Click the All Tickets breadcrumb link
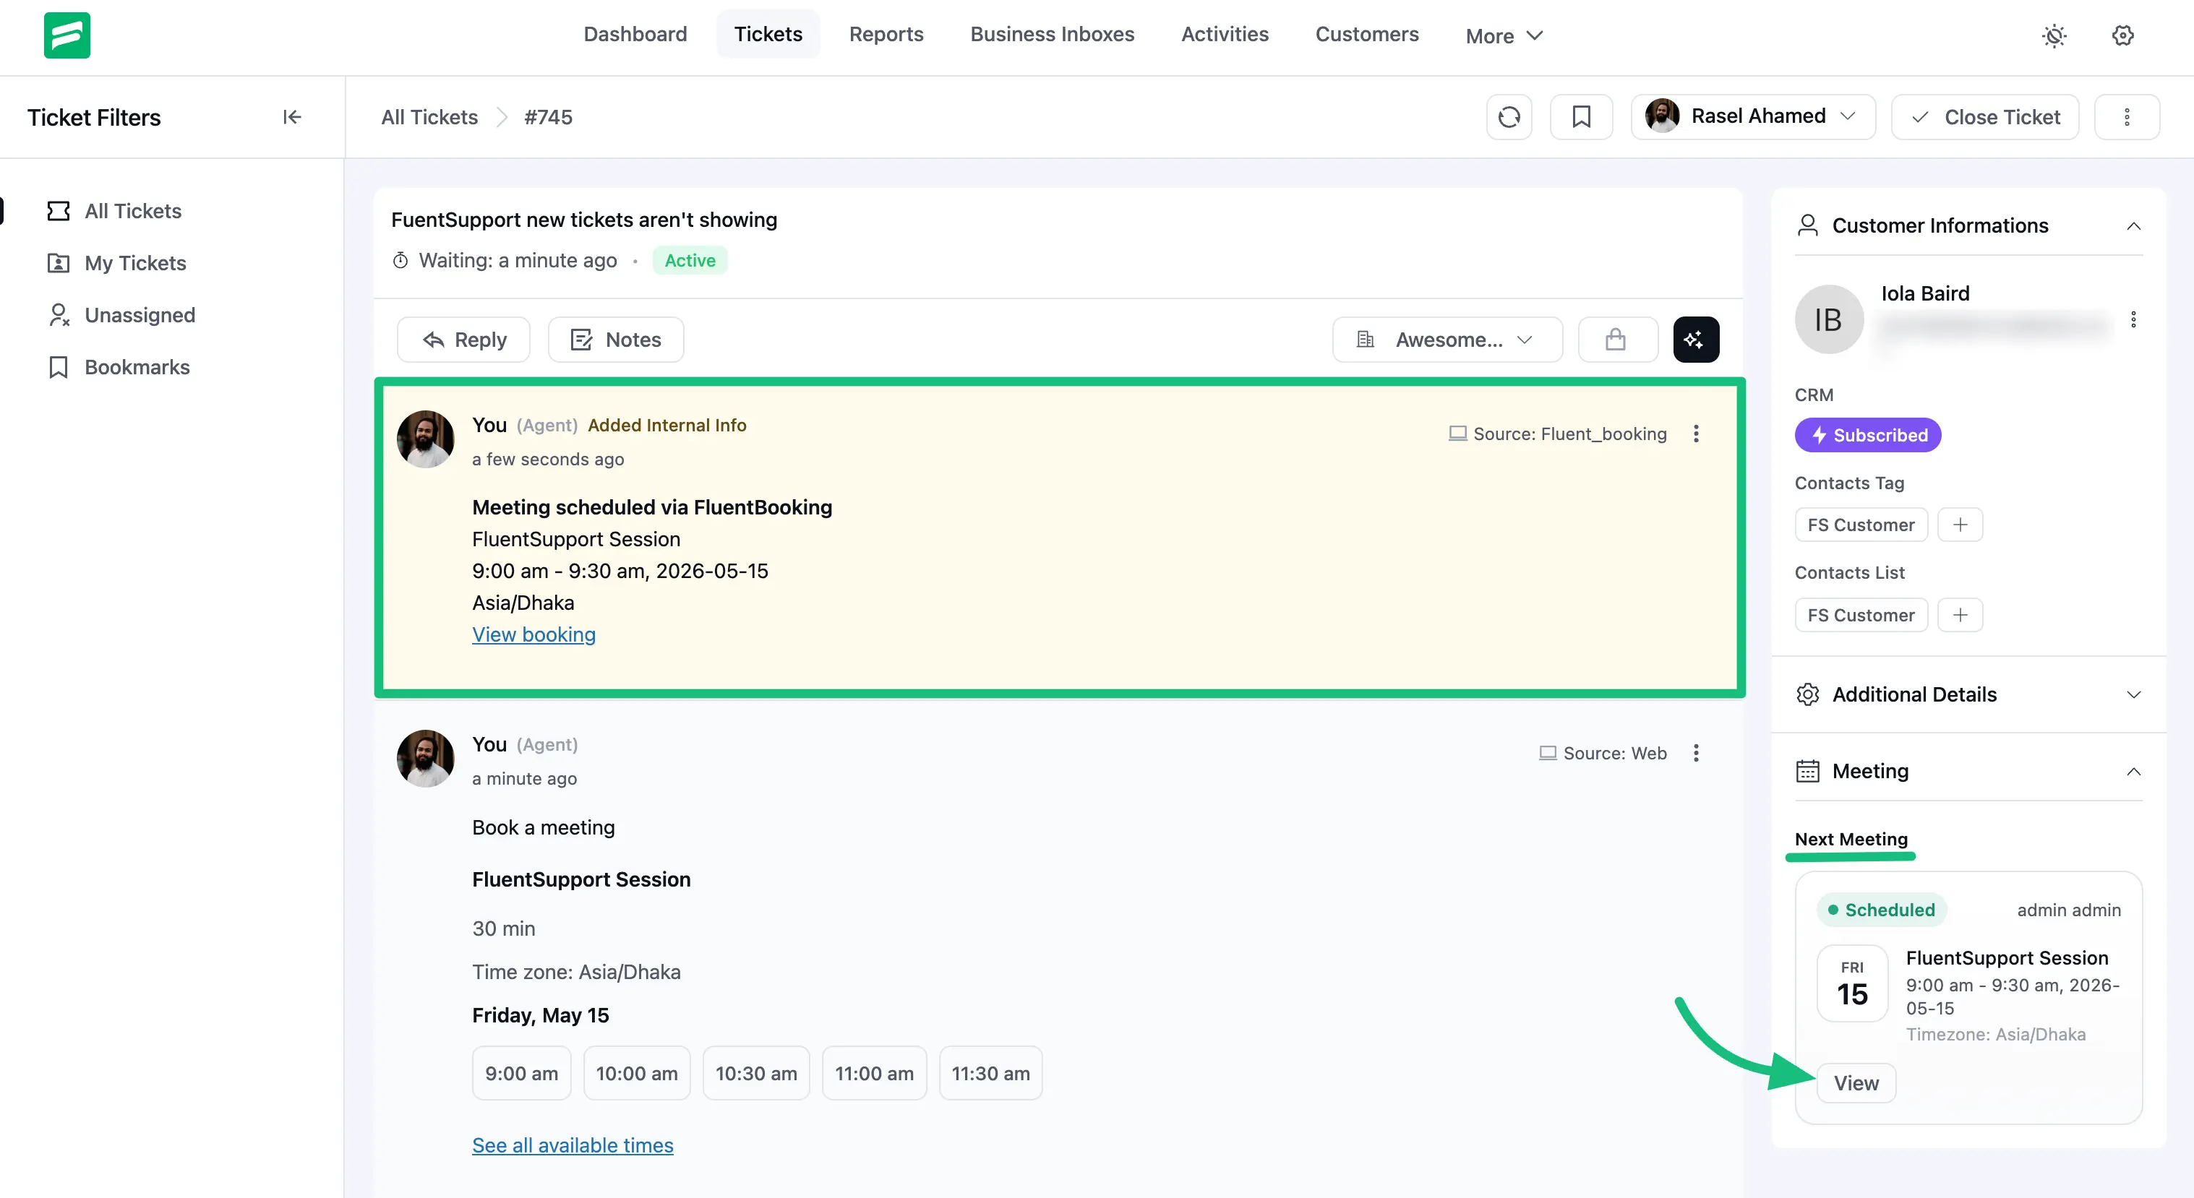The width and height of the screenshot is (2194, 1198). 429,116
